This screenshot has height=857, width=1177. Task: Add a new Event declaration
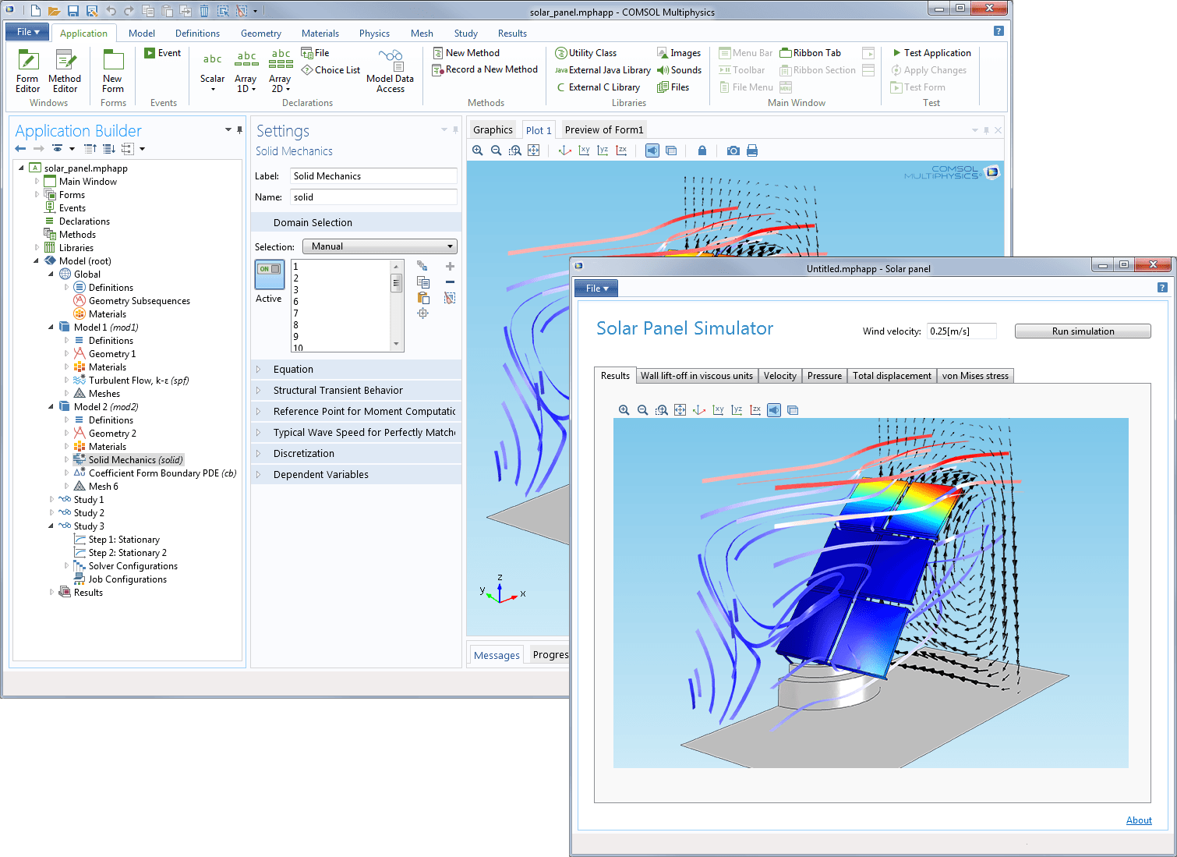click(x=163, y=53)
